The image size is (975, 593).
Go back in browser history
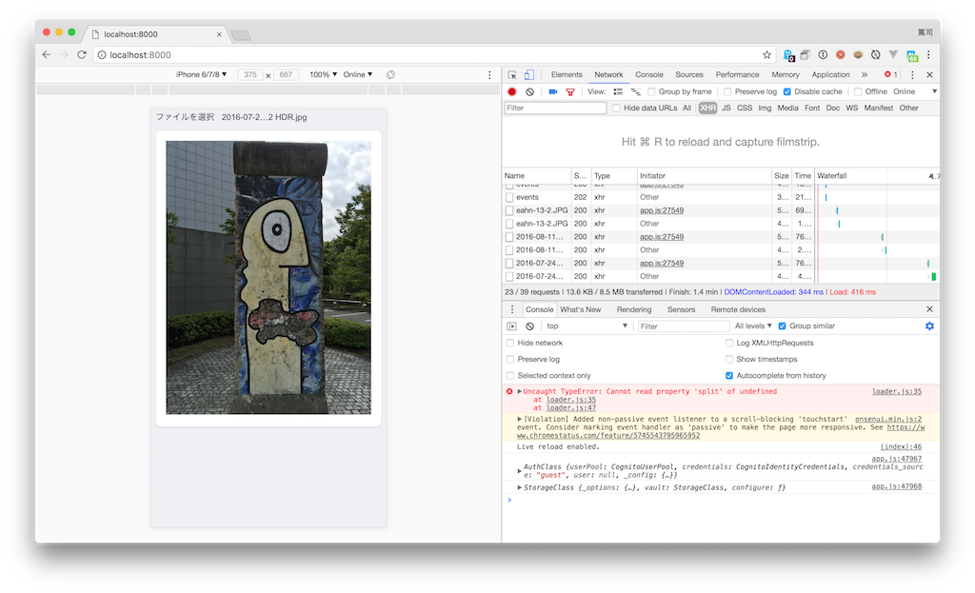coord(47,54)
